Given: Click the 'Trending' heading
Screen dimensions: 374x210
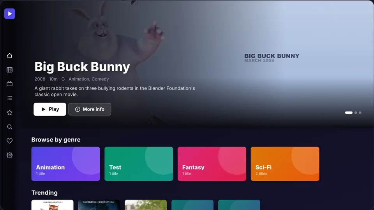Looking at the screenshot, I should click(x=44, y=192).
